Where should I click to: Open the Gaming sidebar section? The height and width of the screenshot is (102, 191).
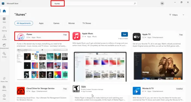[4, 29]
